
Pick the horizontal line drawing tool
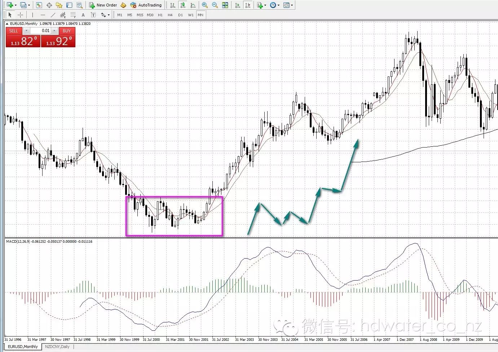click(43, 15)
